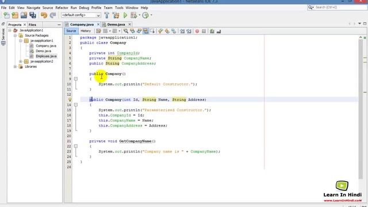Click the Uncomment icon in editor toolbar
The width and height of the screenshot is (368, 207).
(218, 31)
